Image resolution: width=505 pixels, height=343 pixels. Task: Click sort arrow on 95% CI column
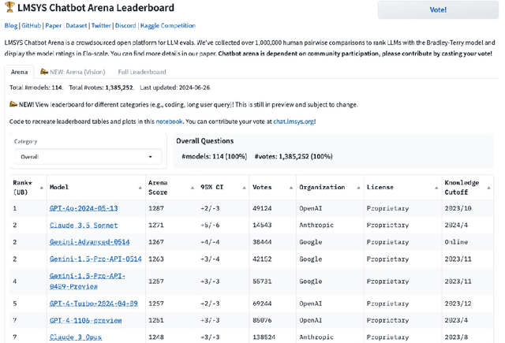[242, 188]
